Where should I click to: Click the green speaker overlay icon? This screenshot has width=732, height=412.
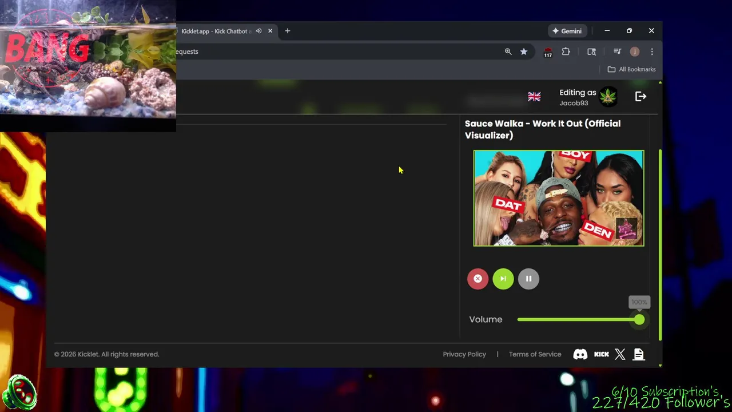point(19,393)
